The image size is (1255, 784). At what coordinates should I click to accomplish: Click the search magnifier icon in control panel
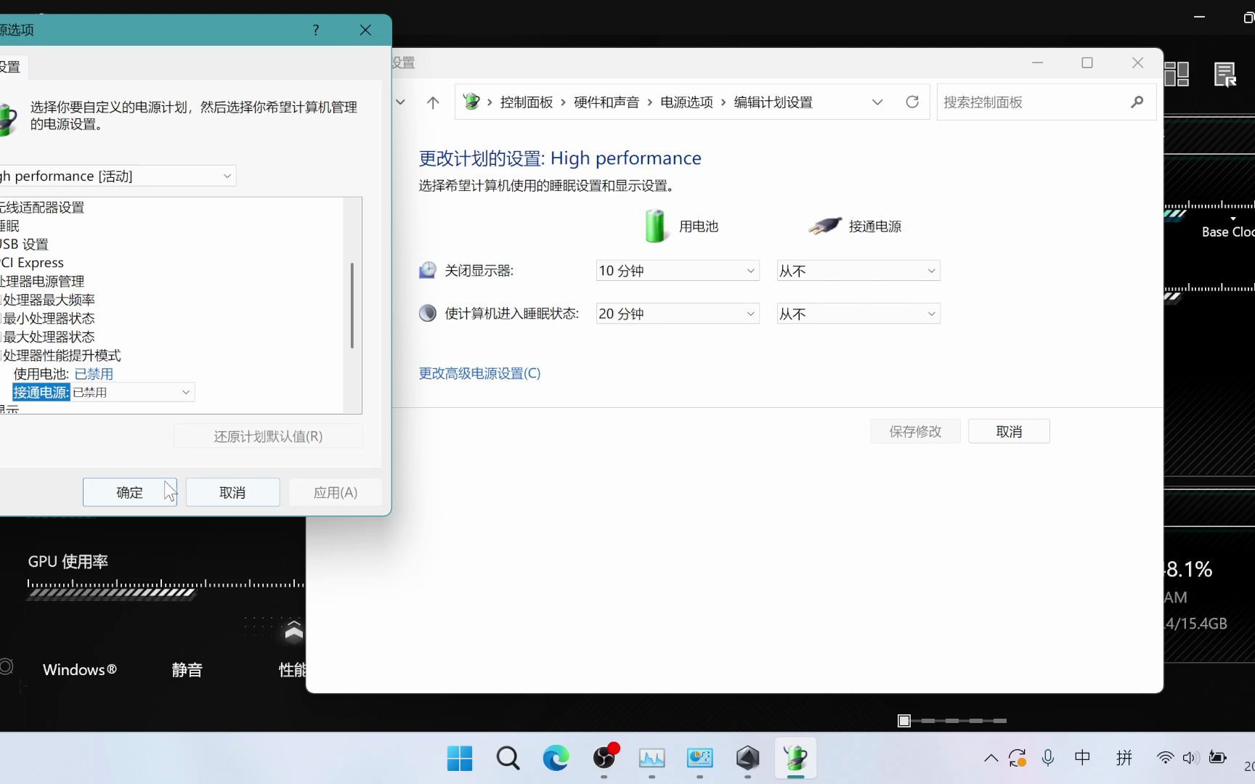[1137, 102]
